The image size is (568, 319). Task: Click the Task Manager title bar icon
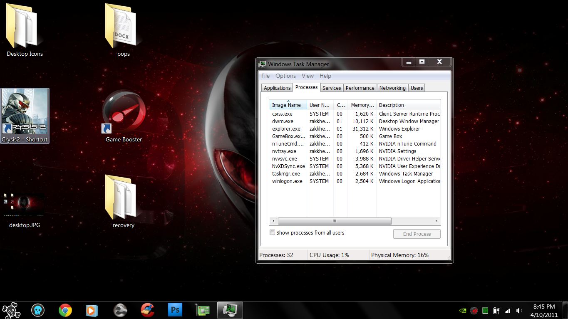pyautogui.click(x=262, y=64)
